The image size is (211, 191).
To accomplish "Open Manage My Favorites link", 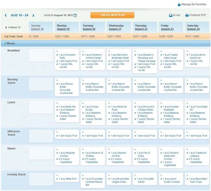I will pyautogui.click(x=194, y=4).
